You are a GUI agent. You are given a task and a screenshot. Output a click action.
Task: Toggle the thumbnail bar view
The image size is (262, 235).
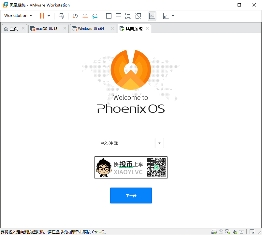point(119,16)
